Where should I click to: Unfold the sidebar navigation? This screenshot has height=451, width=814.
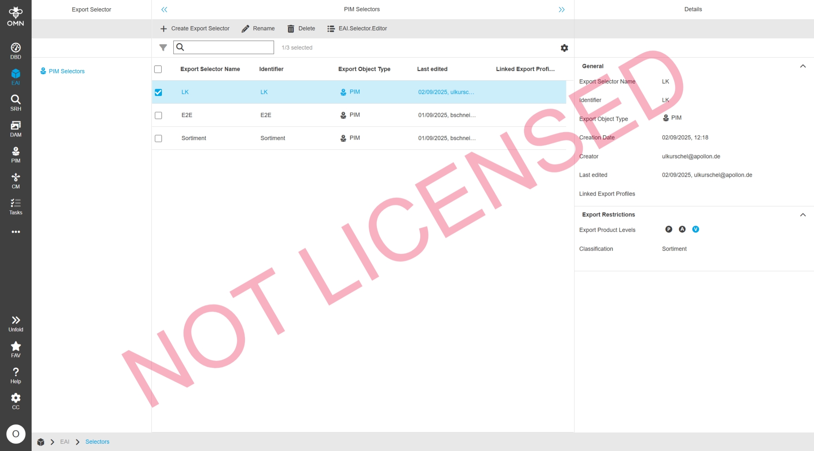pyautogui.click(x=16, y=323)
